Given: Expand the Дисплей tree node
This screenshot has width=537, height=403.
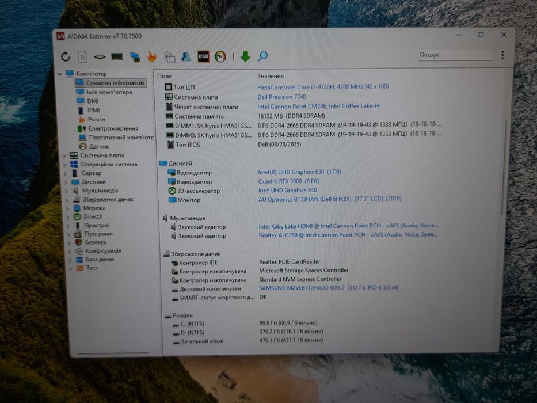Looking at the screenshot, I should 66,183.
